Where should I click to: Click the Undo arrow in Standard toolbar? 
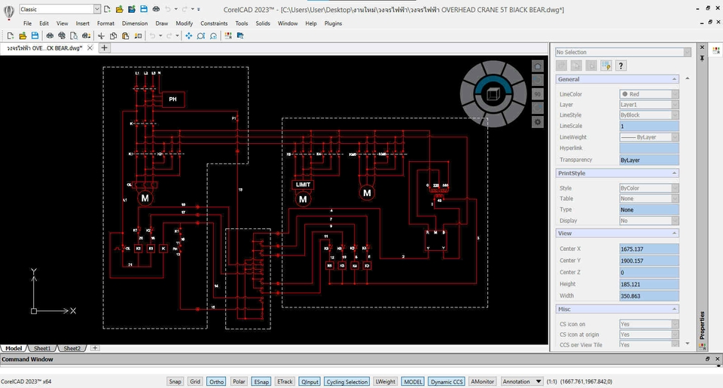click(152, 35)
